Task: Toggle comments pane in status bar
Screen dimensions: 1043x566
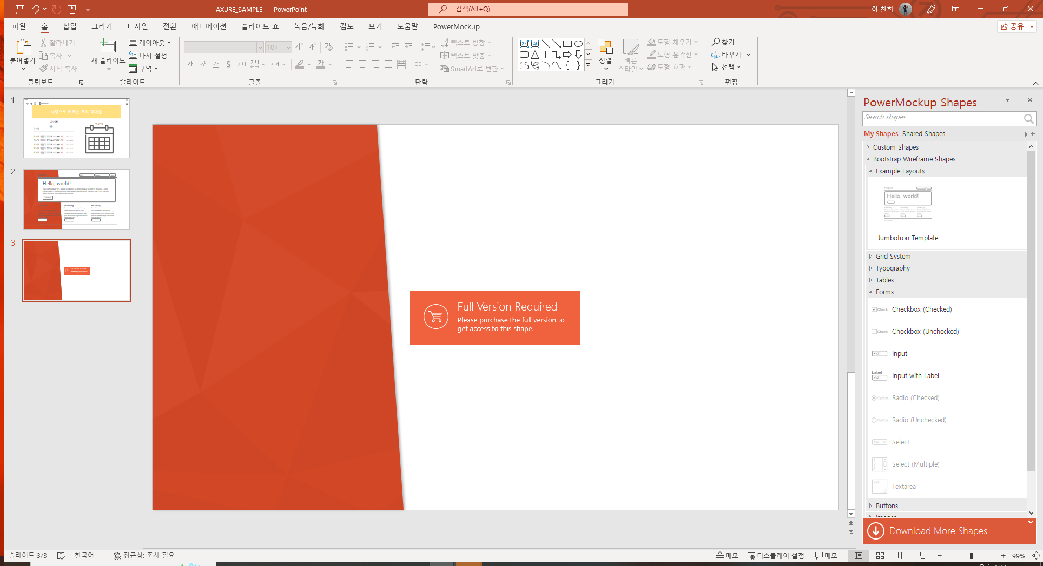Action: tap(826, 556)
